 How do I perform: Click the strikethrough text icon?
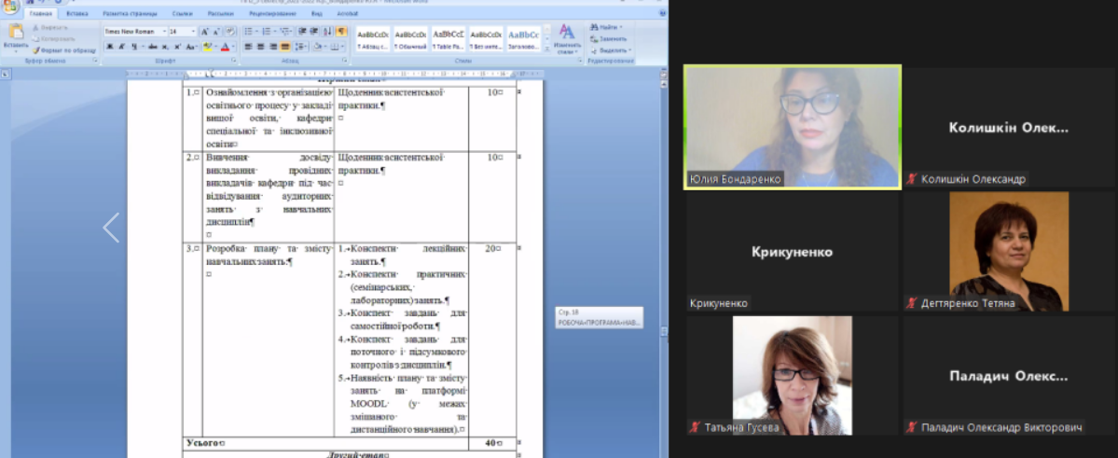click(153, 47)
